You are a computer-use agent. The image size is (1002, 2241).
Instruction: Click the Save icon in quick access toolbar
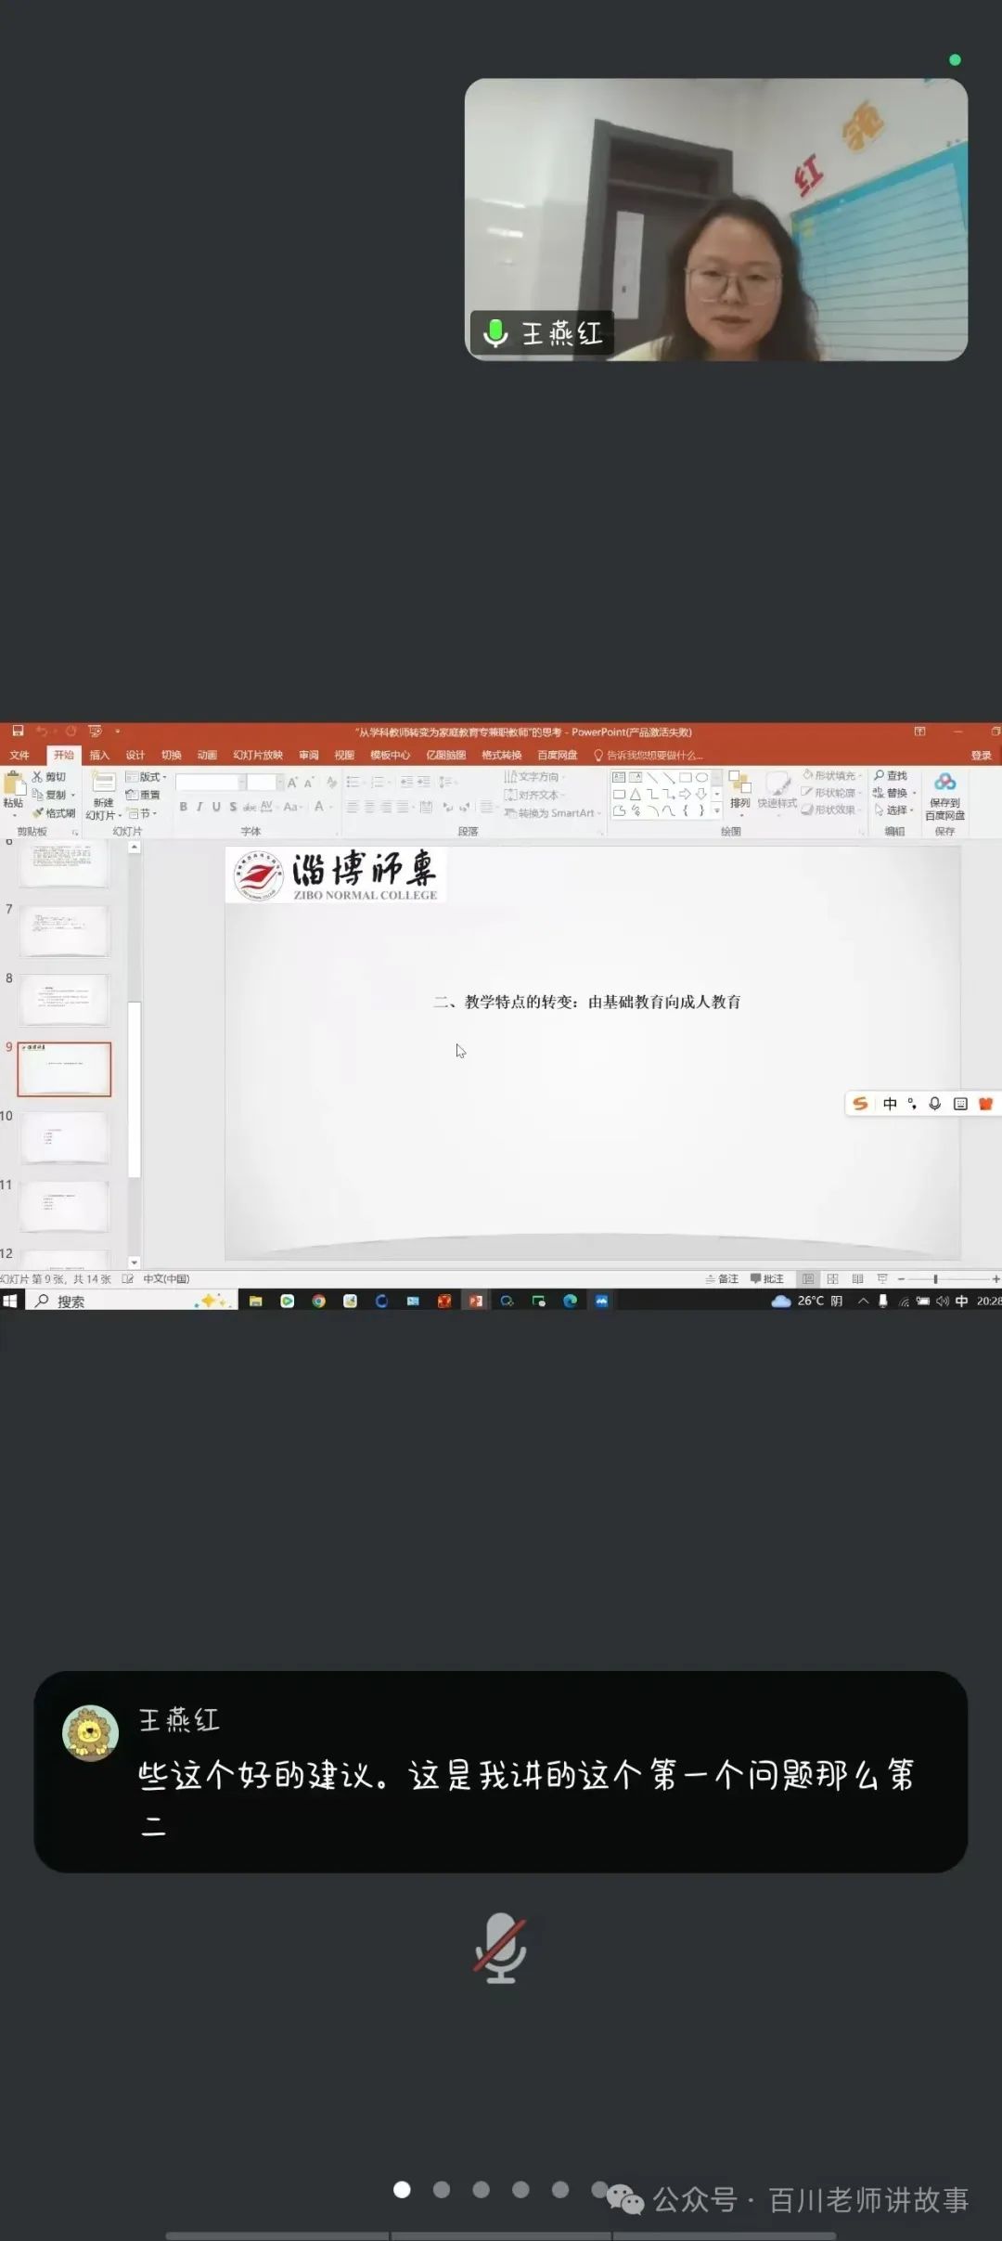click(18, 732)
